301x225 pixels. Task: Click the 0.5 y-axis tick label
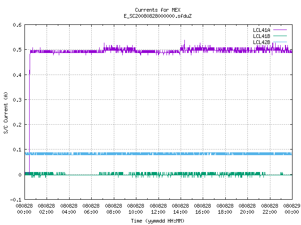tap(17, 50)
